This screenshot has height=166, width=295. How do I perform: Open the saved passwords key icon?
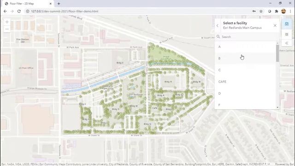[254, 11]
